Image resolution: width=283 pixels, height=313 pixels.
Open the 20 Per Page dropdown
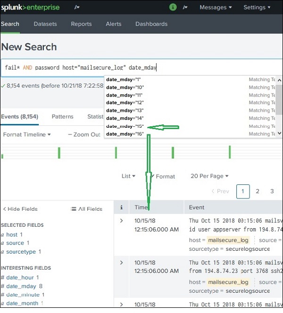209,176
